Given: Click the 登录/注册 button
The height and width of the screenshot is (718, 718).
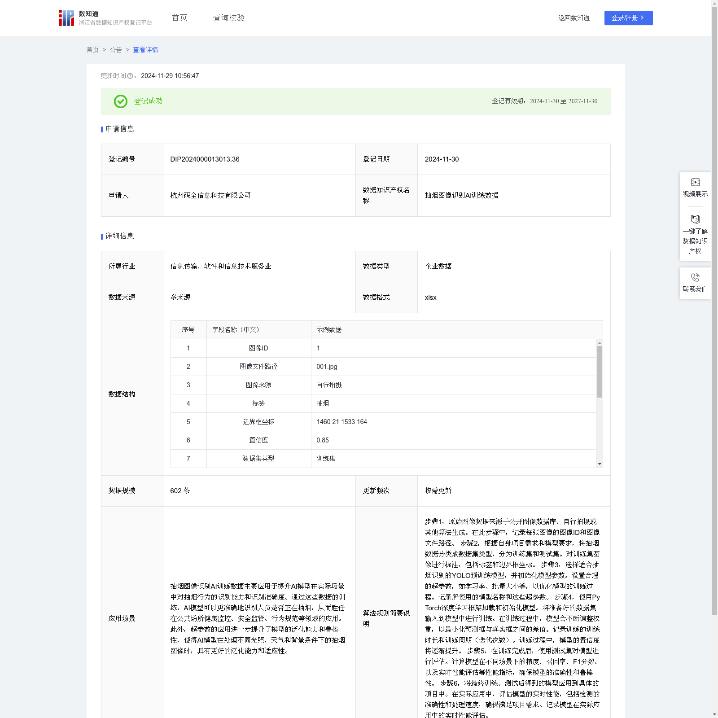Looking at the screenshot, I should tap(628, 18).
